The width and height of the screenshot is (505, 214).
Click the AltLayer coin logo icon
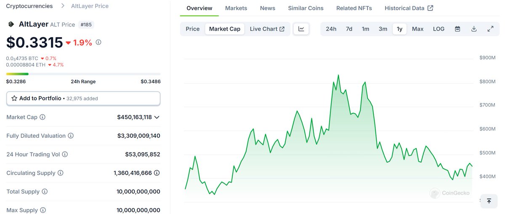(x=11, y=24)
